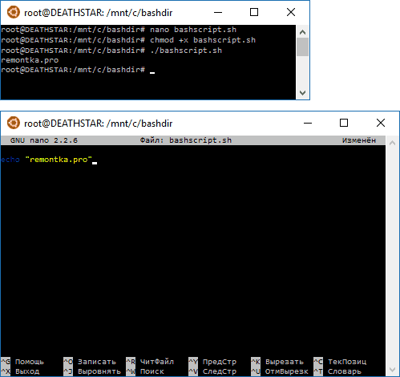Click scroll up arrow in upper terminal
400x377 pixels.
(302, 32)
